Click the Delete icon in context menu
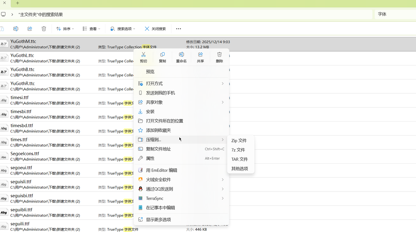This screenshot has height=232, width=416. [219, 54]
